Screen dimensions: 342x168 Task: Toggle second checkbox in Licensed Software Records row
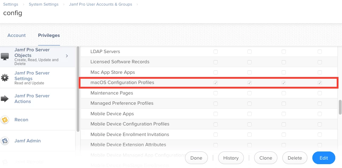pos(250,62)
